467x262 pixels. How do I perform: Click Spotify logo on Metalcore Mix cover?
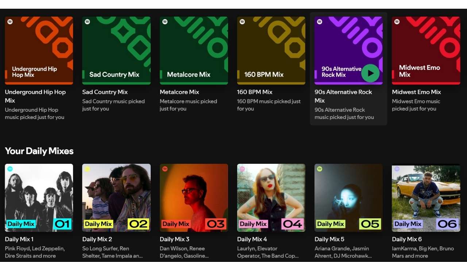click(x=165, y=22)
